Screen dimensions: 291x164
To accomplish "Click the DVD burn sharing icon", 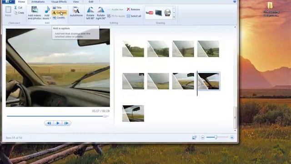I will [167, 13].
